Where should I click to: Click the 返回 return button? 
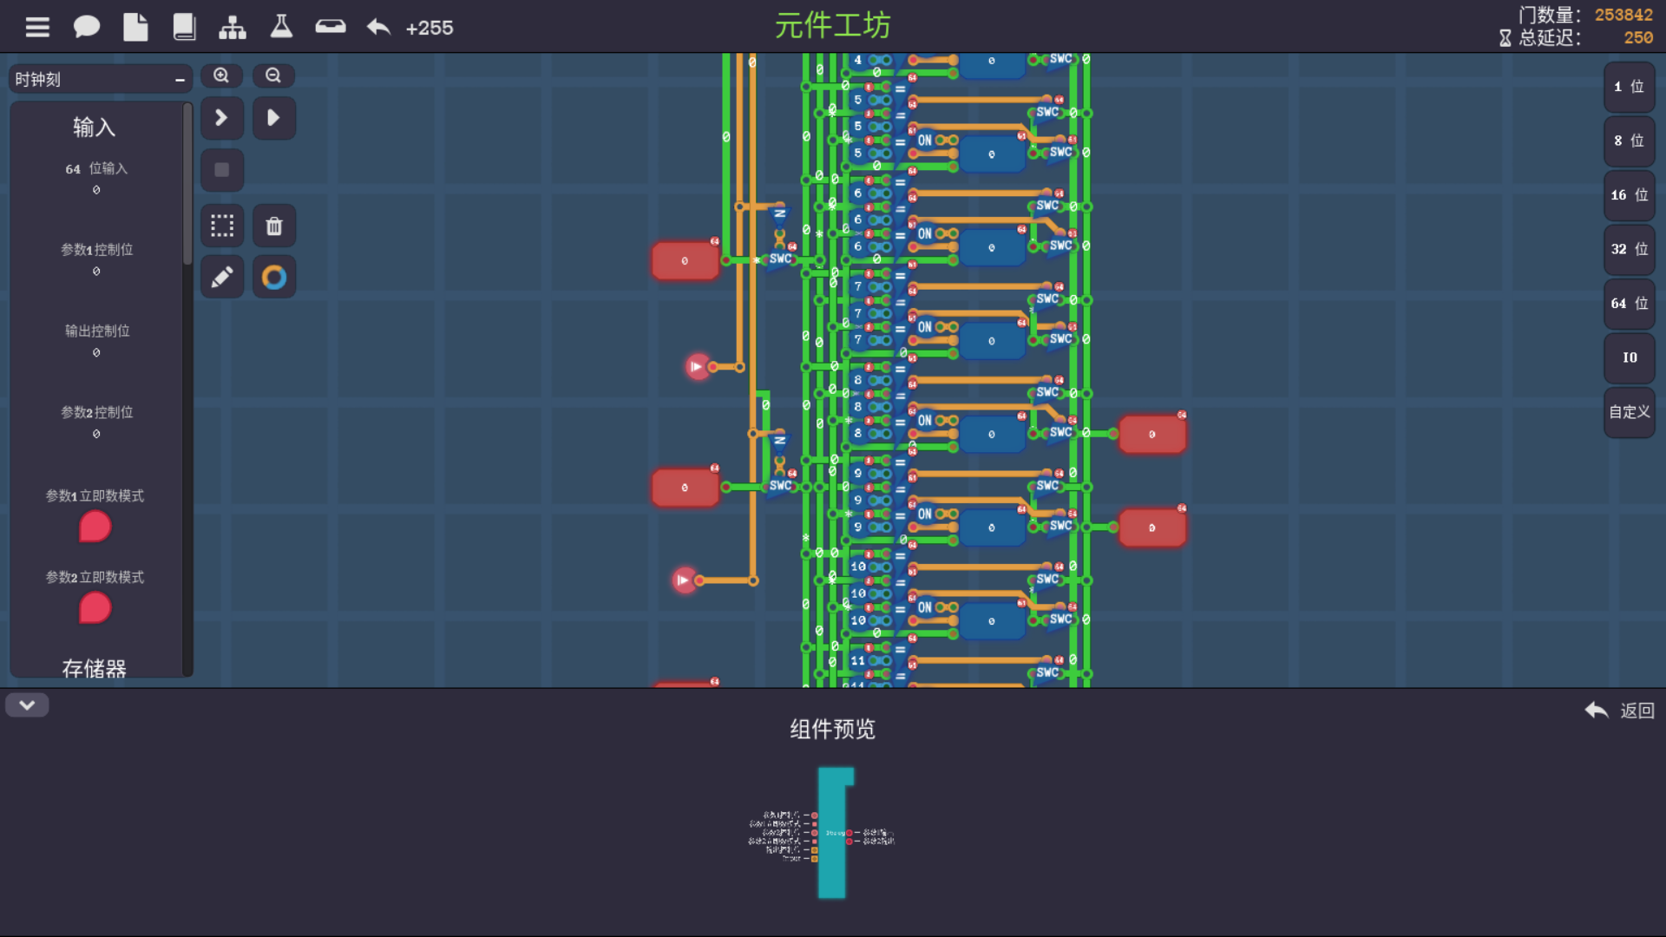pyautogui.click(x=1619, y=711)
